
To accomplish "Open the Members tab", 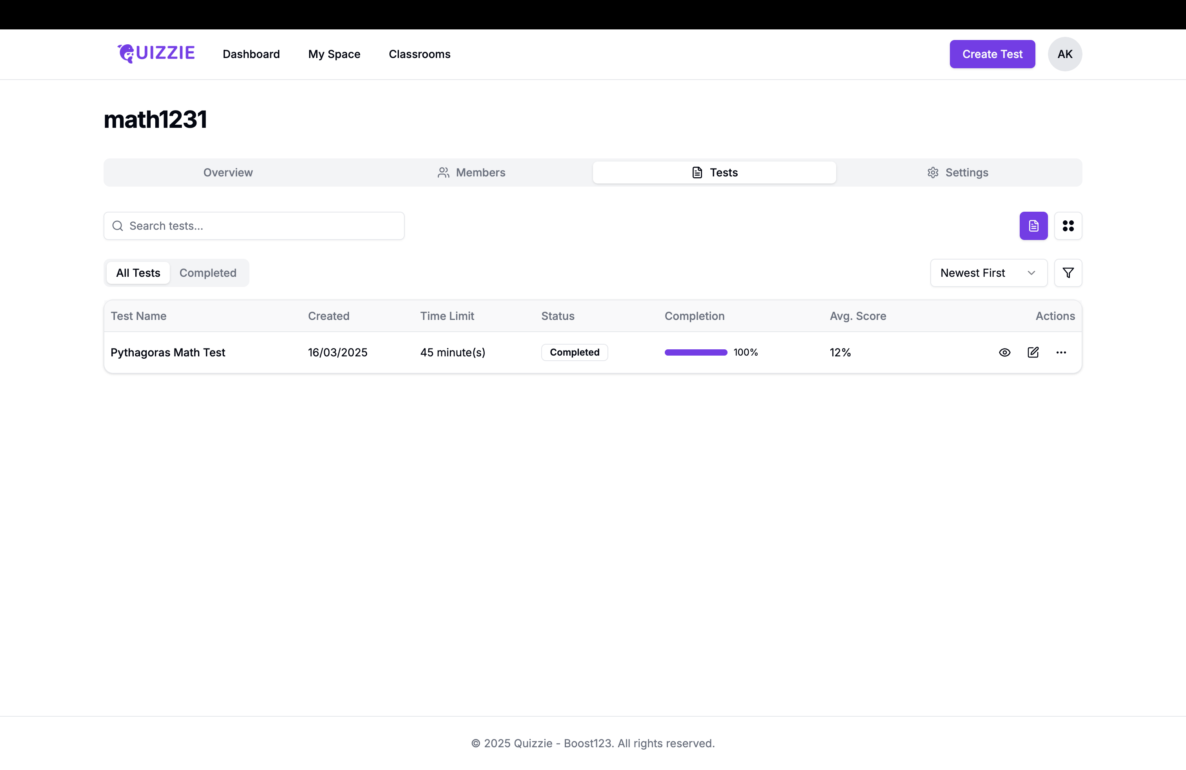I will pyautogui.click(x=471, y=173).
